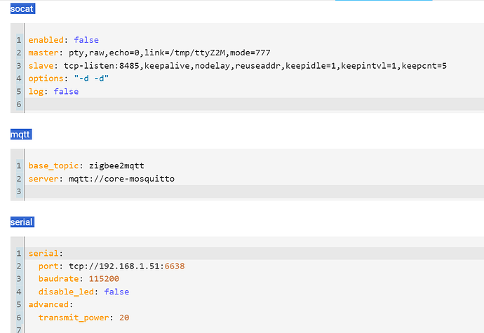Click line number 3 in socat gutter
484x333 pixels.
(19, 65)
